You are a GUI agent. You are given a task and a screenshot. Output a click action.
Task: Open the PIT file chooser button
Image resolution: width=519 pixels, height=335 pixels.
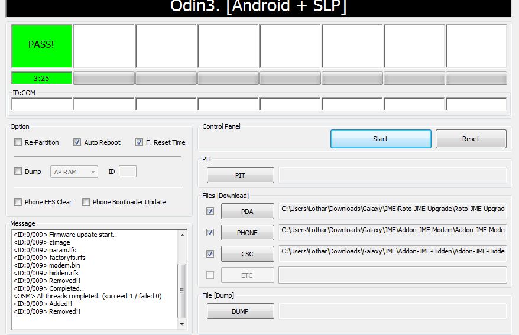point(241,175)
